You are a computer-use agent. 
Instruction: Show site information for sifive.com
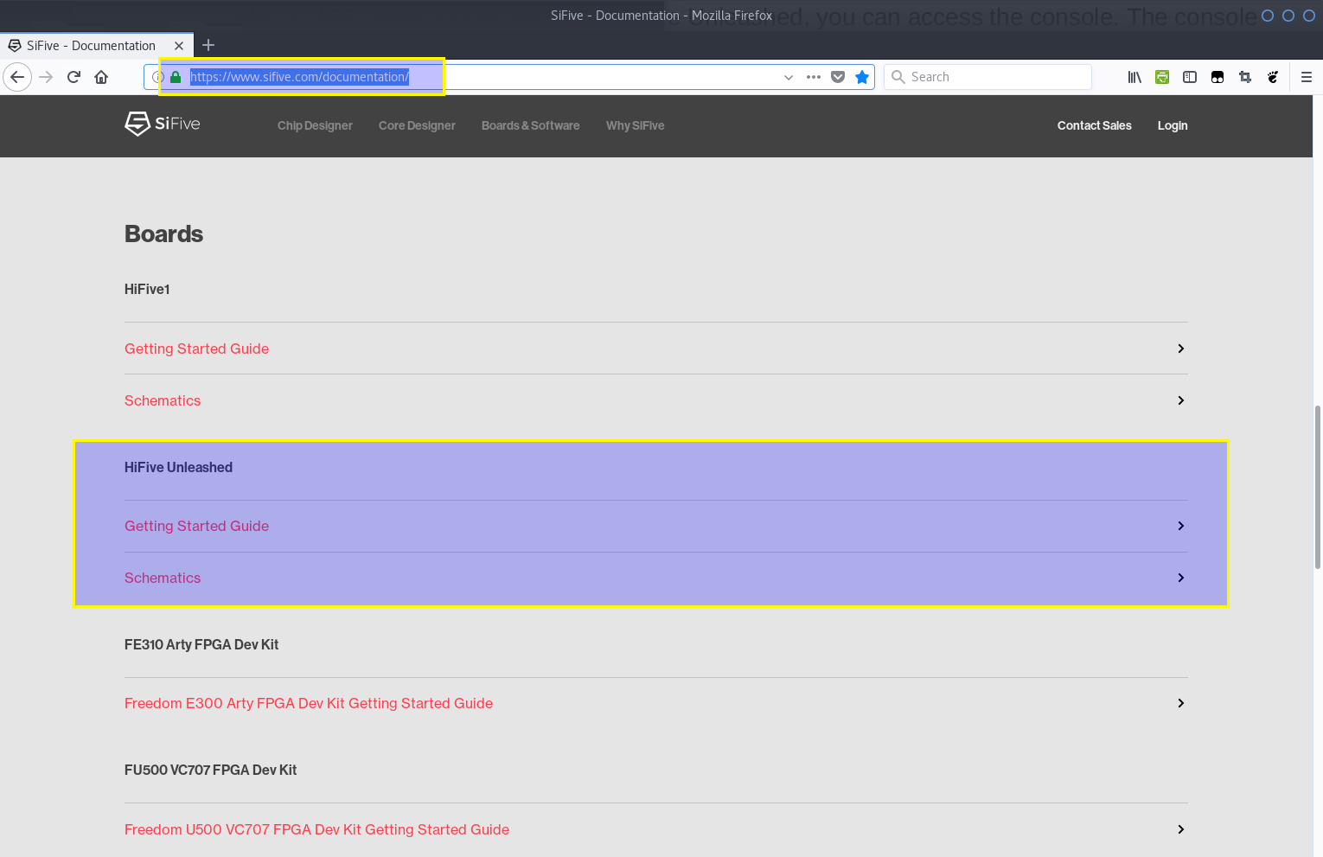pyautogui.click(x=157, y=77)
